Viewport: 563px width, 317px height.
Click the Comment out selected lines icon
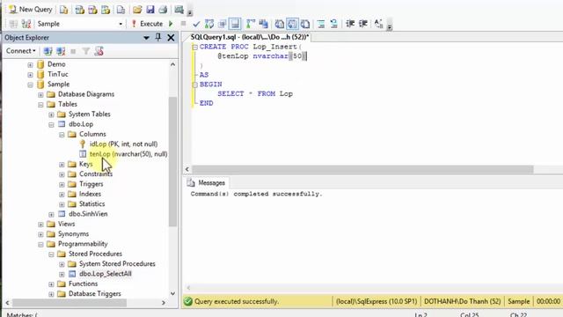tap(321, 24)
